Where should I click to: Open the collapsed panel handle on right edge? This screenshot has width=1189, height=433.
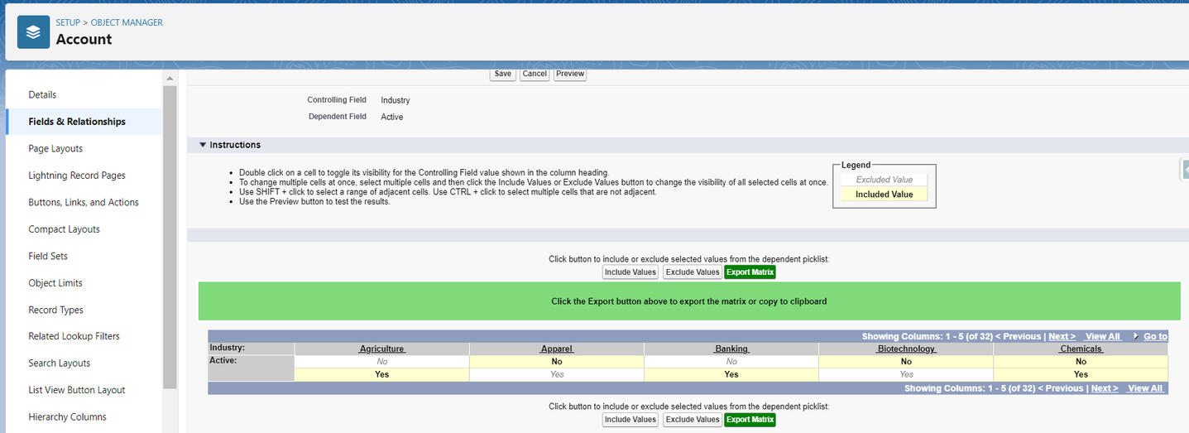click(1183, 168)
